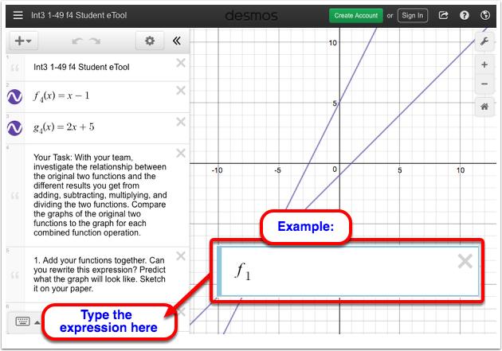This screenshot has height=351, width=502.
Task: Click the 'Int3 1-49 f4 Student eTool' note text
Action: pyautogui.click(x=81, y=67)
